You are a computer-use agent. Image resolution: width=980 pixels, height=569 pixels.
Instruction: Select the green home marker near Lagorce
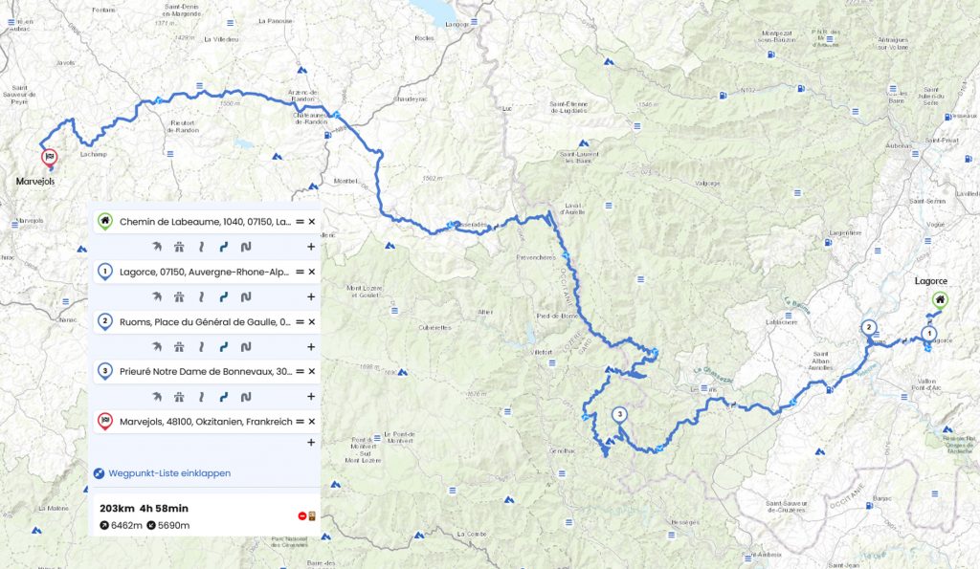[x=940, y=301]
